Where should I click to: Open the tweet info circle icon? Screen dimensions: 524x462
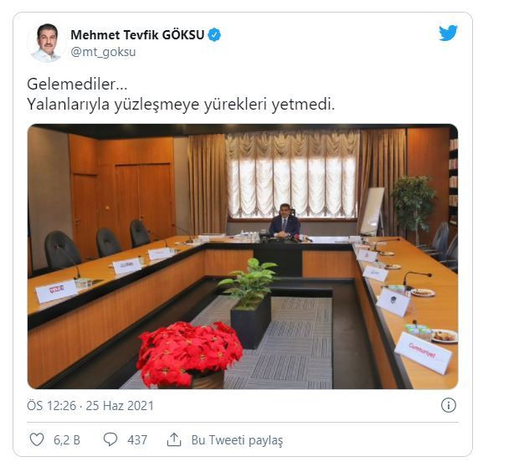448,406
